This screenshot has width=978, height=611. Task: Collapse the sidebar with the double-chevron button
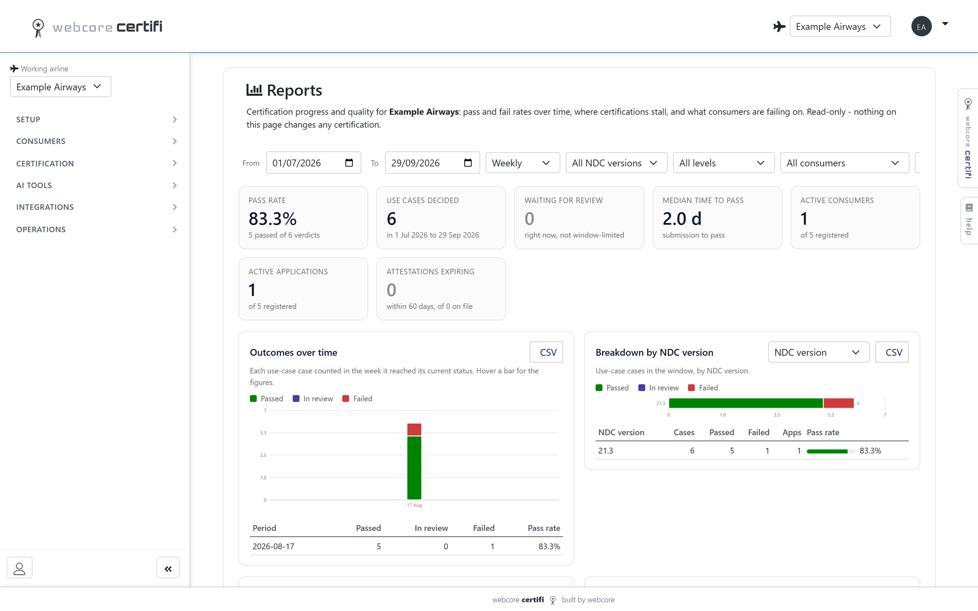point(168,568)
